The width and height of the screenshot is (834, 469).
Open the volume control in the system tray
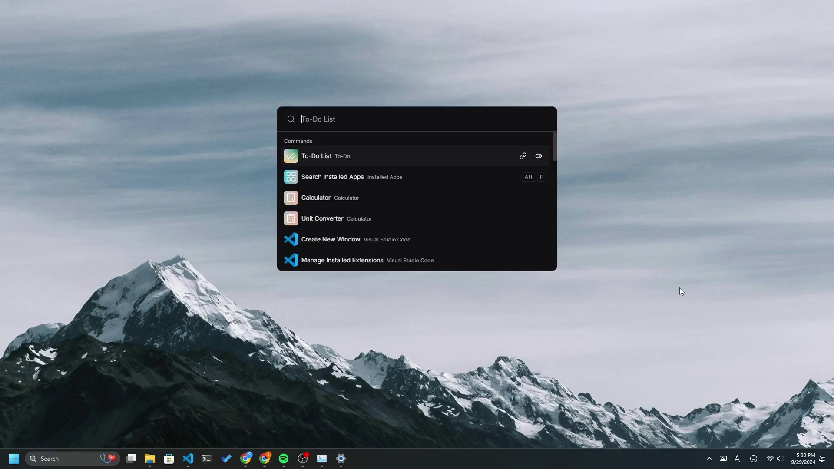point(780,459)
